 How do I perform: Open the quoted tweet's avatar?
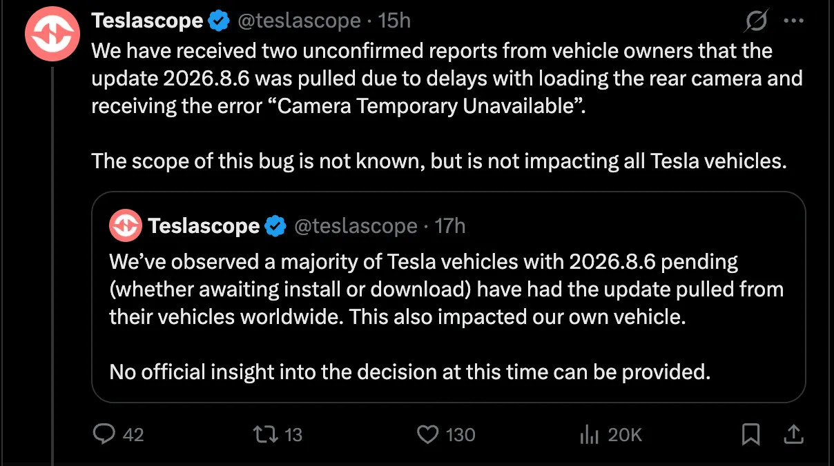(x=125, y=225)
